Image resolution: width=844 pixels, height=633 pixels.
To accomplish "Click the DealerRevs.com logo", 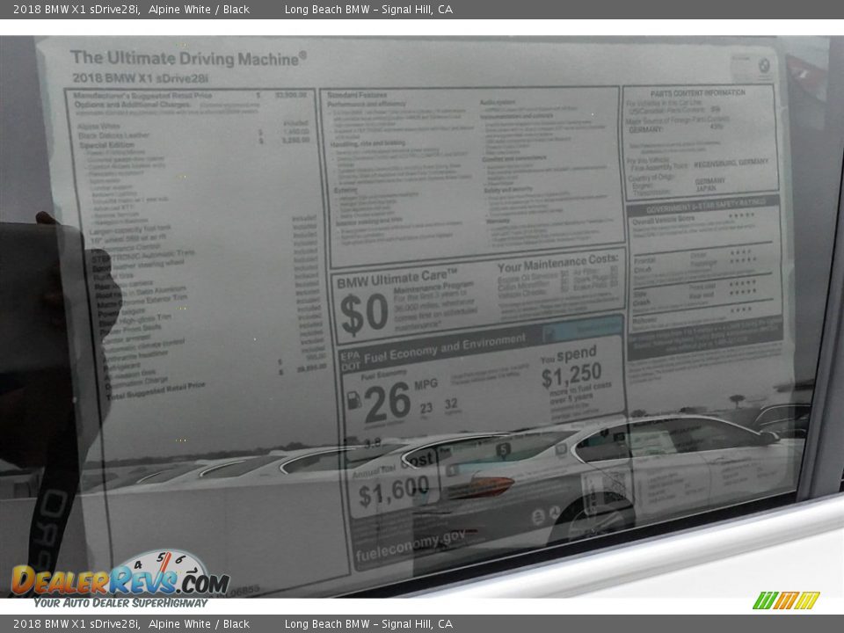I will tap(120, 580).
